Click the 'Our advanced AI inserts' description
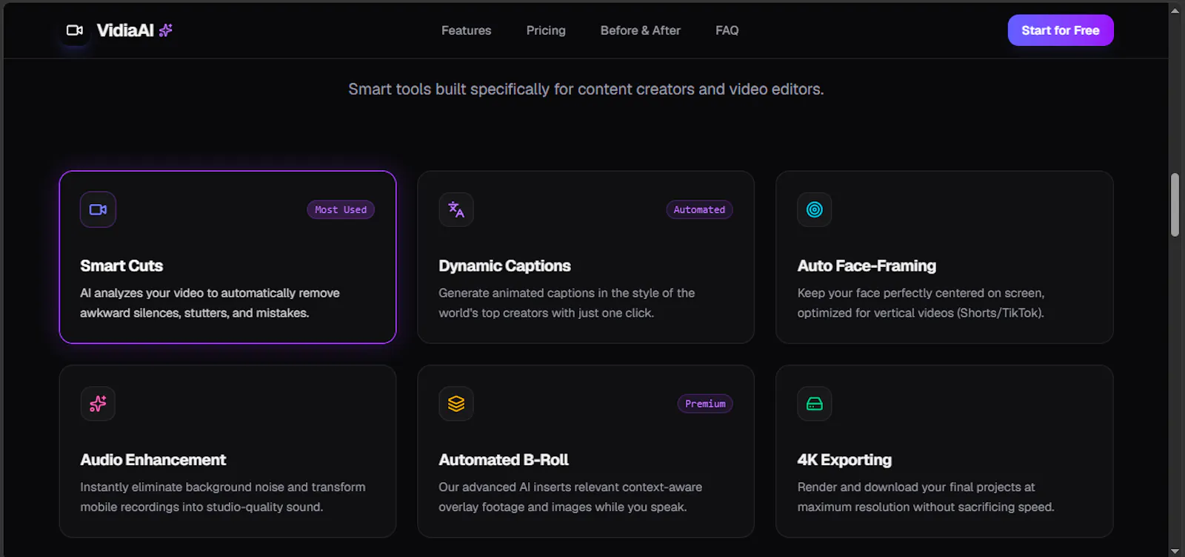 coord(570,497)
